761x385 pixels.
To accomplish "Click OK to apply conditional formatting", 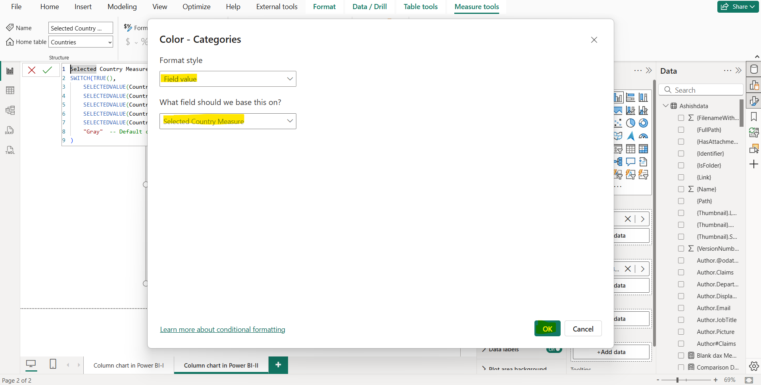I will (547, 329).
